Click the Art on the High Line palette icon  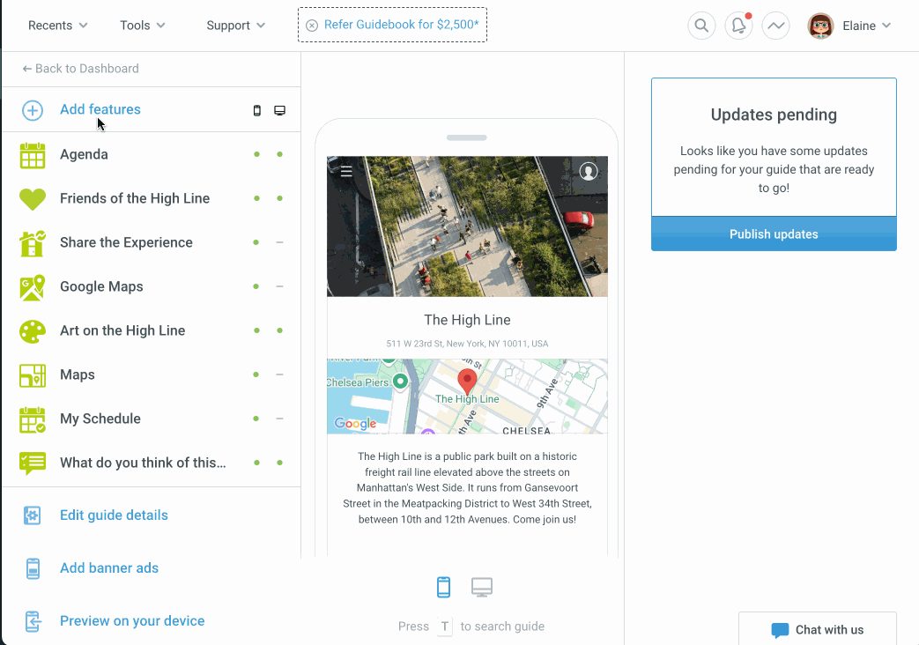[x=33, y=331]
